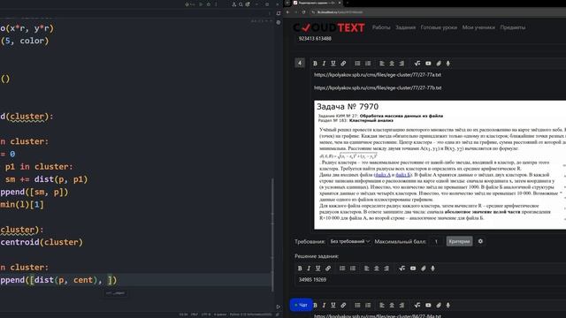
Task: Insert hyperlink in solution editor toolbar
Action: (x=328, y=269)
